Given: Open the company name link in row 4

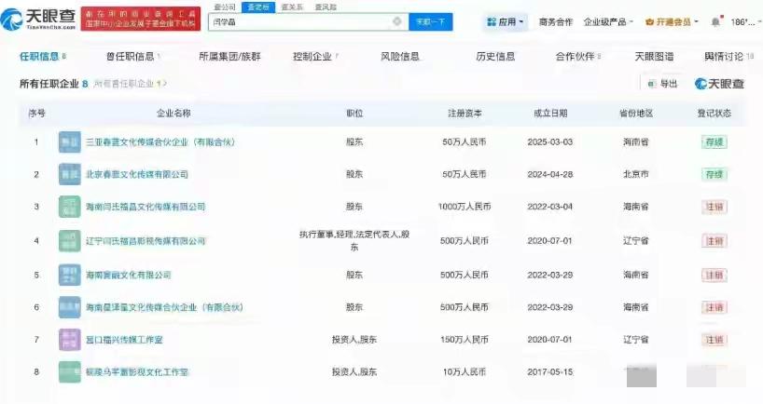Looking at the screenshot, I should tap(146, 241).
